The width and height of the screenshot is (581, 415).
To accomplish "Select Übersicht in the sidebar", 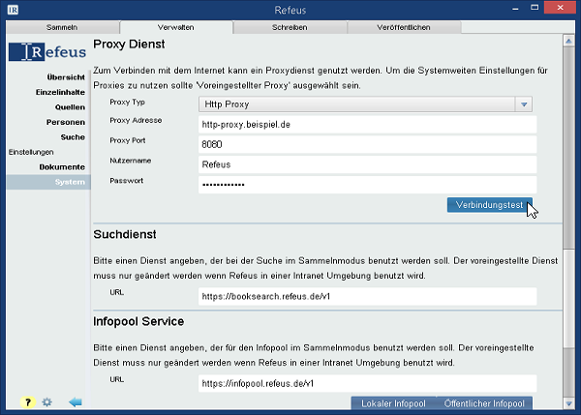I will click(65, 76).
